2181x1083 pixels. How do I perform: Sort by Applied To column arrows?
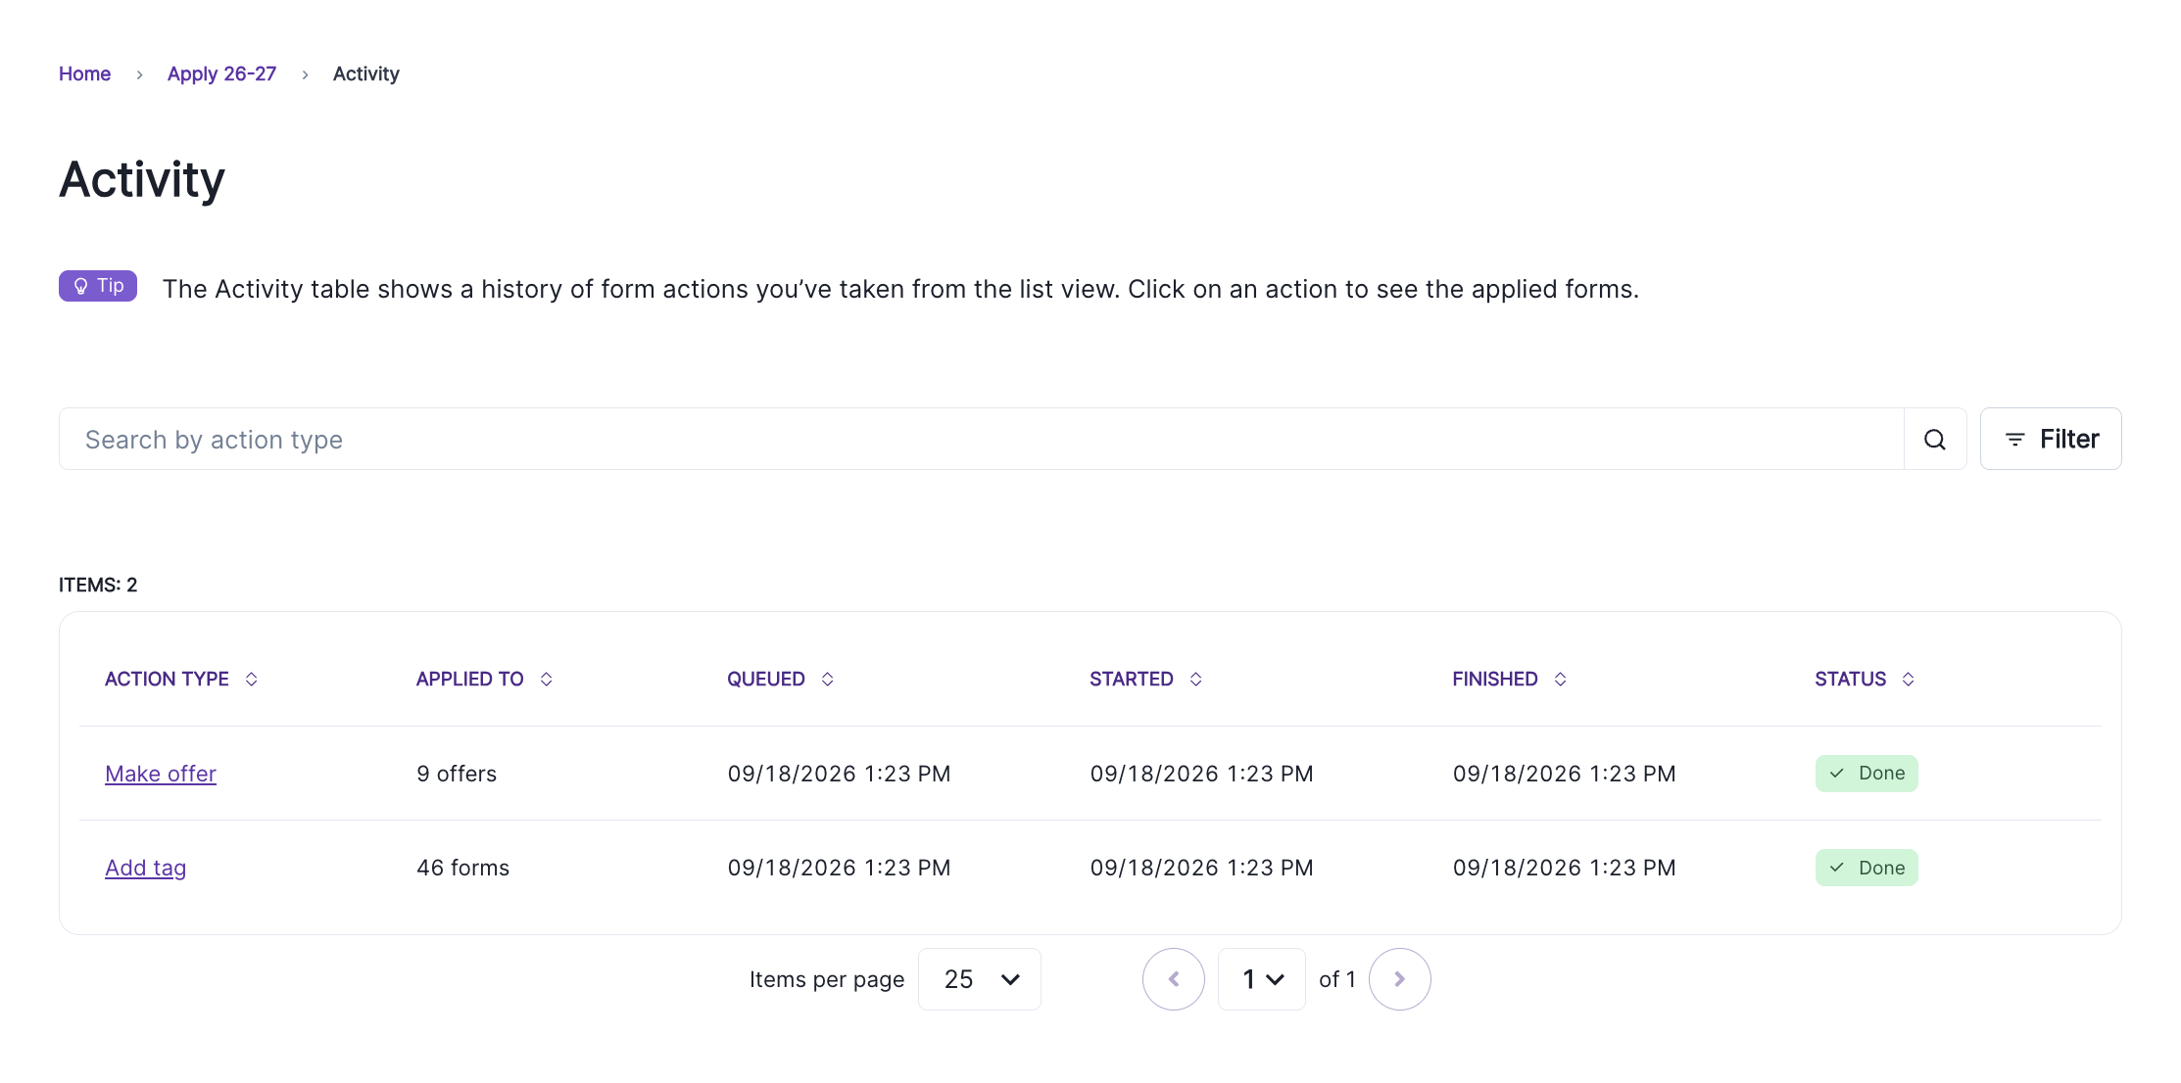pyautogui.click(x=547, y=680)
